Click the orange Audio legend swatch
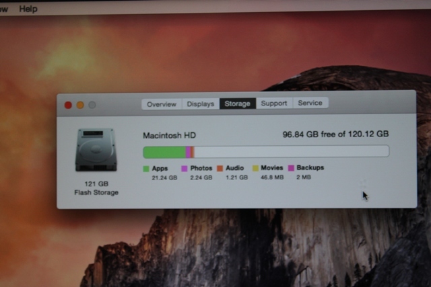The height and width of the screenshot is (287, 431). [x=220, y=168]
